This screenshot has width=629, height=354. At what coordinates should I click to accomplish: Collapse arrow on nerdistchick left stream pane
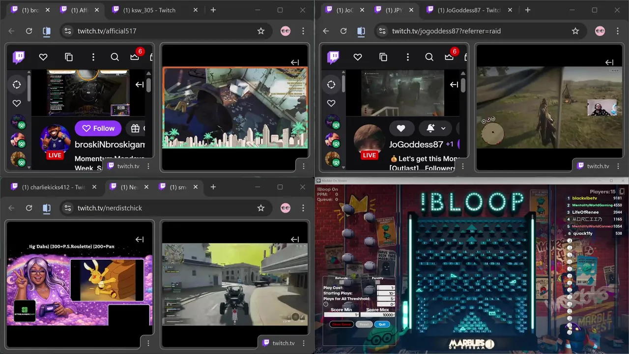coord(140,239)
